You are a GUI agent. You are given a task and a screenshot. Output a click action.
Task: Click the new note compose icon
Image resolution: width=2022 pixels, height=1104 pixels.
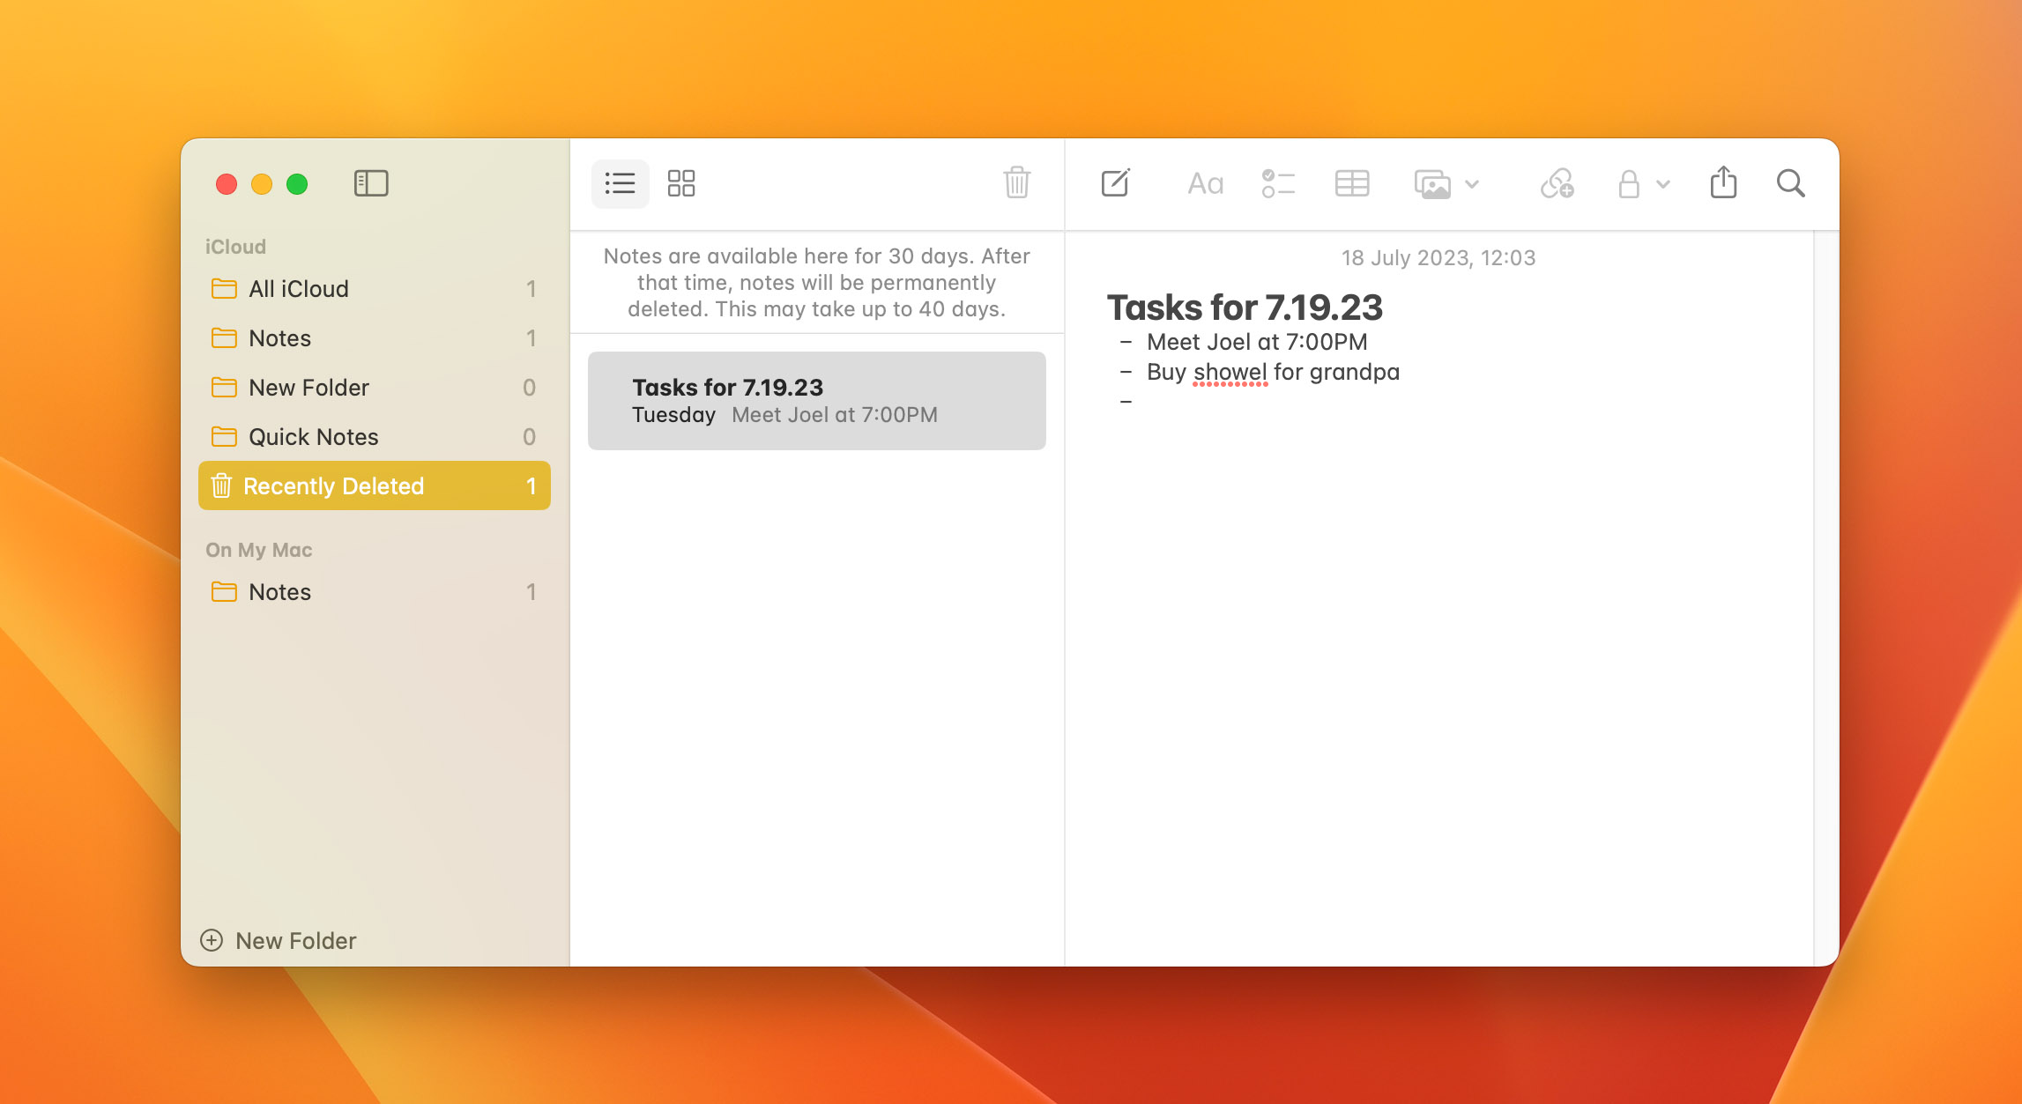1115,183
